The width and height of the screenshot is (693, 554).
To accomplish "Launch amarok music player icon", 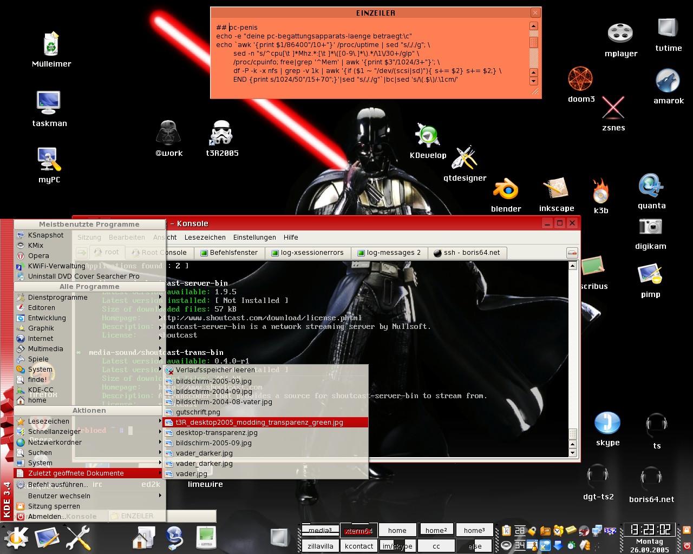I will tap(668, 82).
